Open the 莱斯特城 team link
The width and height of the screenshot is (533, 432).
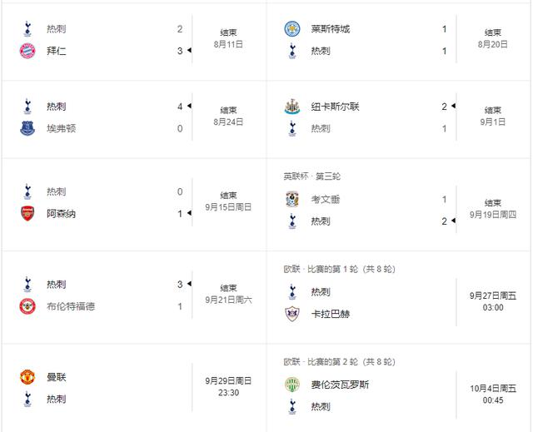[x=330, y=29]
